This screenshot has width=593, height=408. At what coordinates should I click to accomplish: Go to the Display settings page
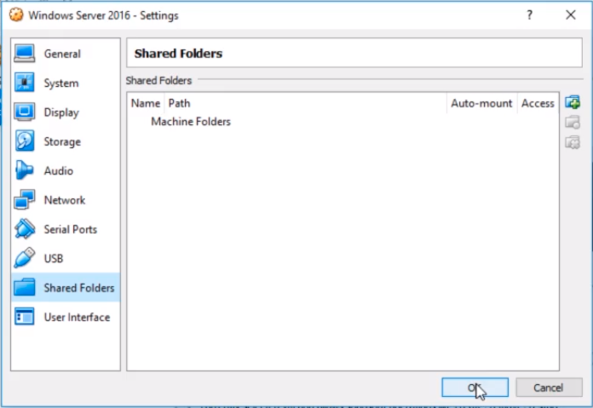66,112
